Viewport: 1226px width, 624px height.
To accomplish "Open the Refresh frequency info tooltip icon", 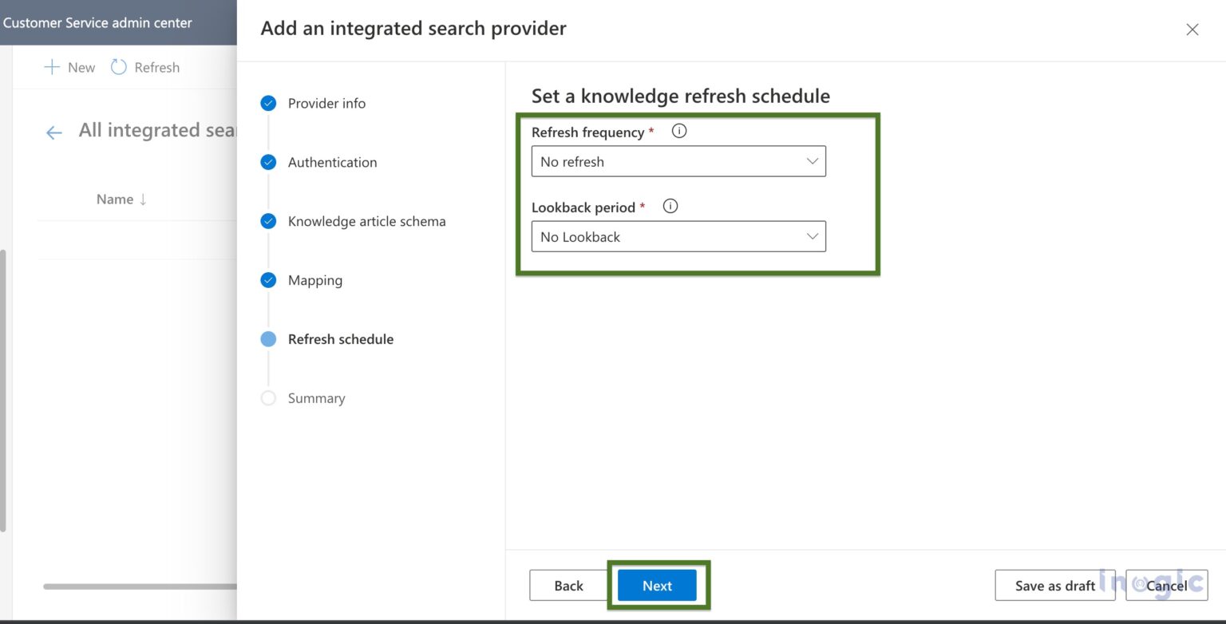I will coord(678,131).
